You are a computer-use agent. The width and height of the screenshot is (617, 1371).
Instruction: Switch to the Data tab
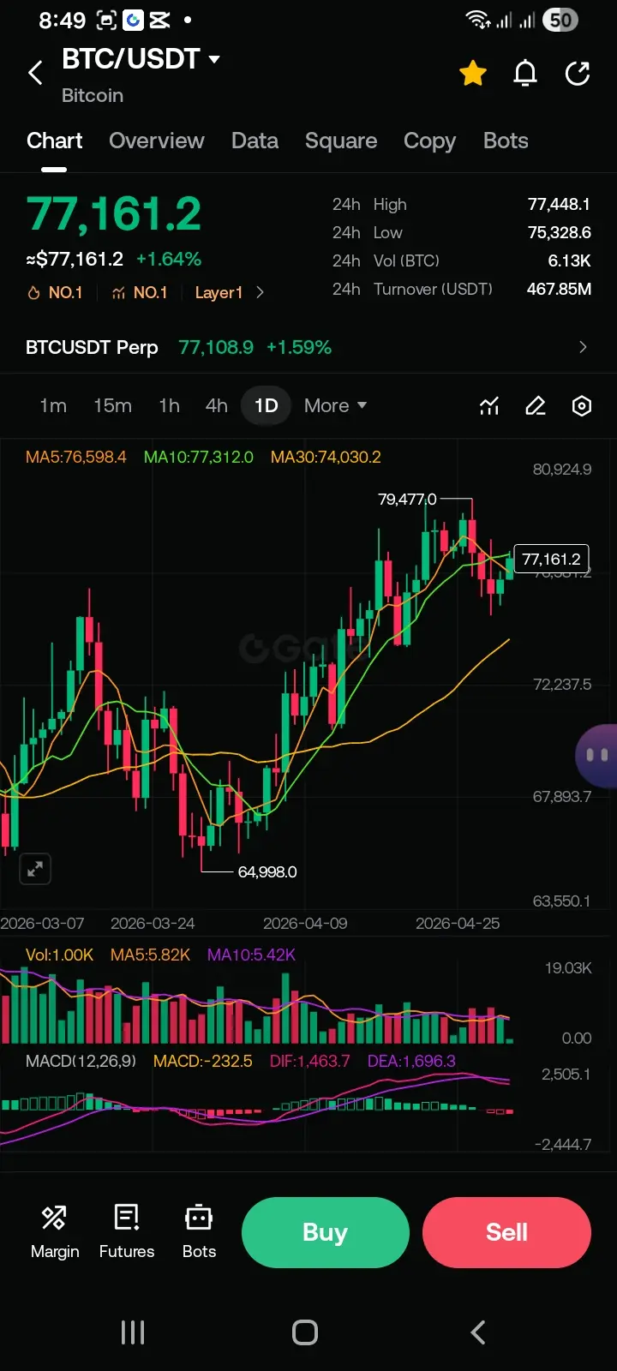click(x=255, y=141)
